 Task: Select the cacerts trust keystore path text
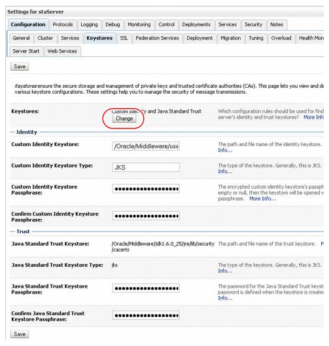(163, 247)
